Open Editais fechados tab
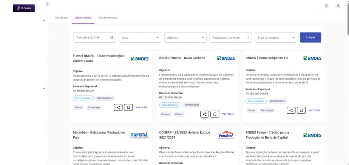The height and width of the screenshot is (165, 349). 108,18
